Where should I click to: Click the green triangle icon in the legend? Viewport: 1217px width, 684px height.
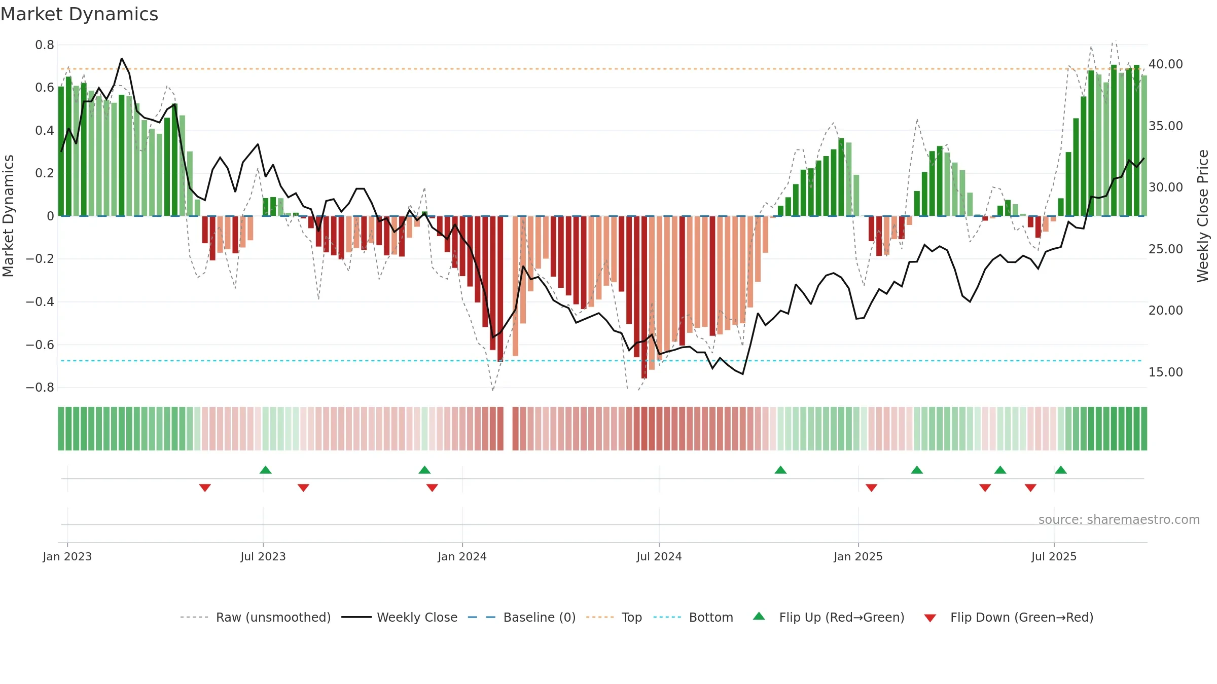759,616
